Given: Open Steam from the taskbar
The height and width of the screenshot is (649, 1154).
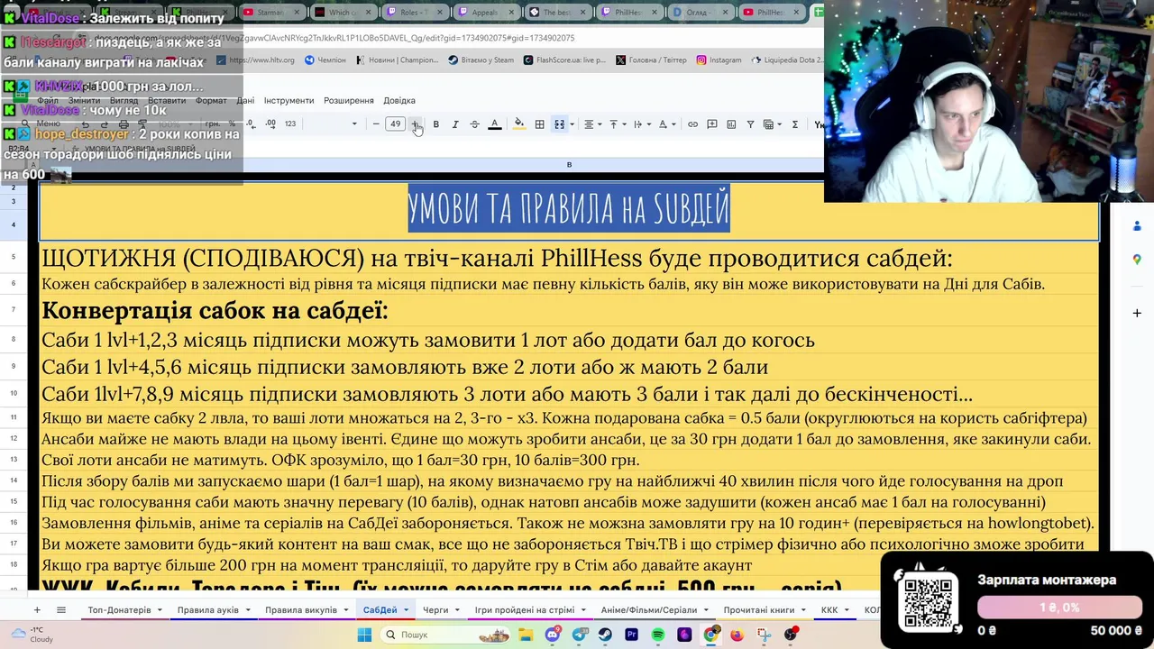Looking at the screenshot, I should (604, 635).
